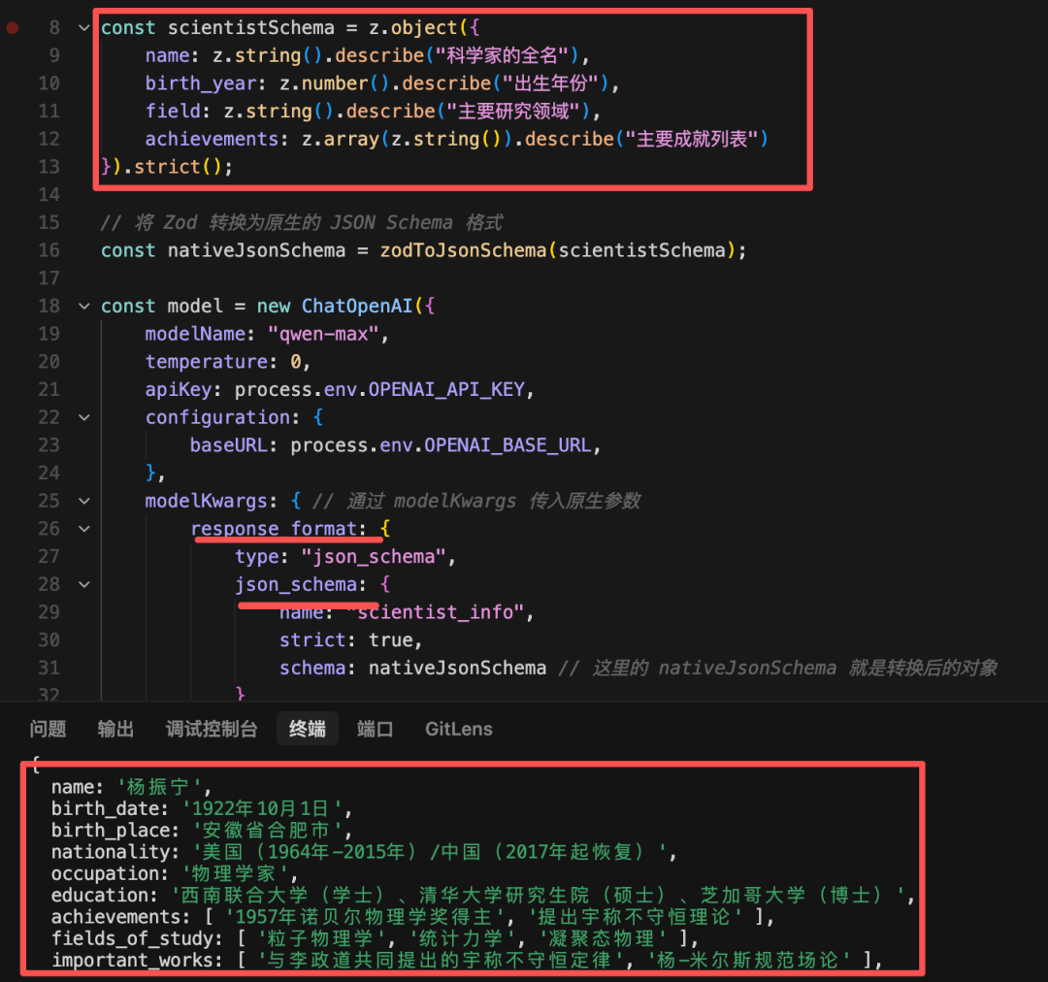The height and width of the screenshot is (982, 1048).
Task: Fold the configuration object at line 22
Action: tap(84, 417)
